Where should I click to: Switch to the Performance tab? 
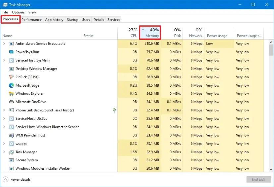[x=31, y=20]
